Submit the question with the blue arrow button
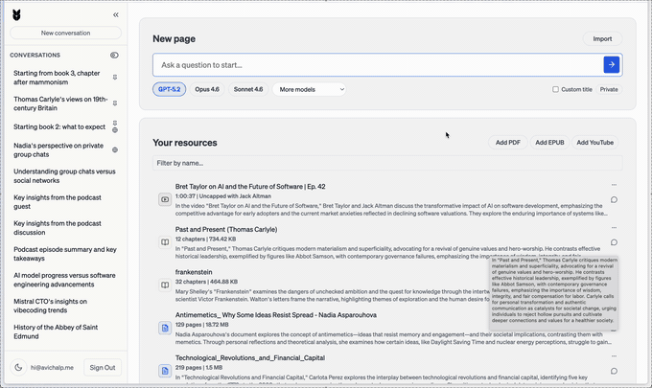The height and width of the screenshot is (388, 652). pos(611,64)
